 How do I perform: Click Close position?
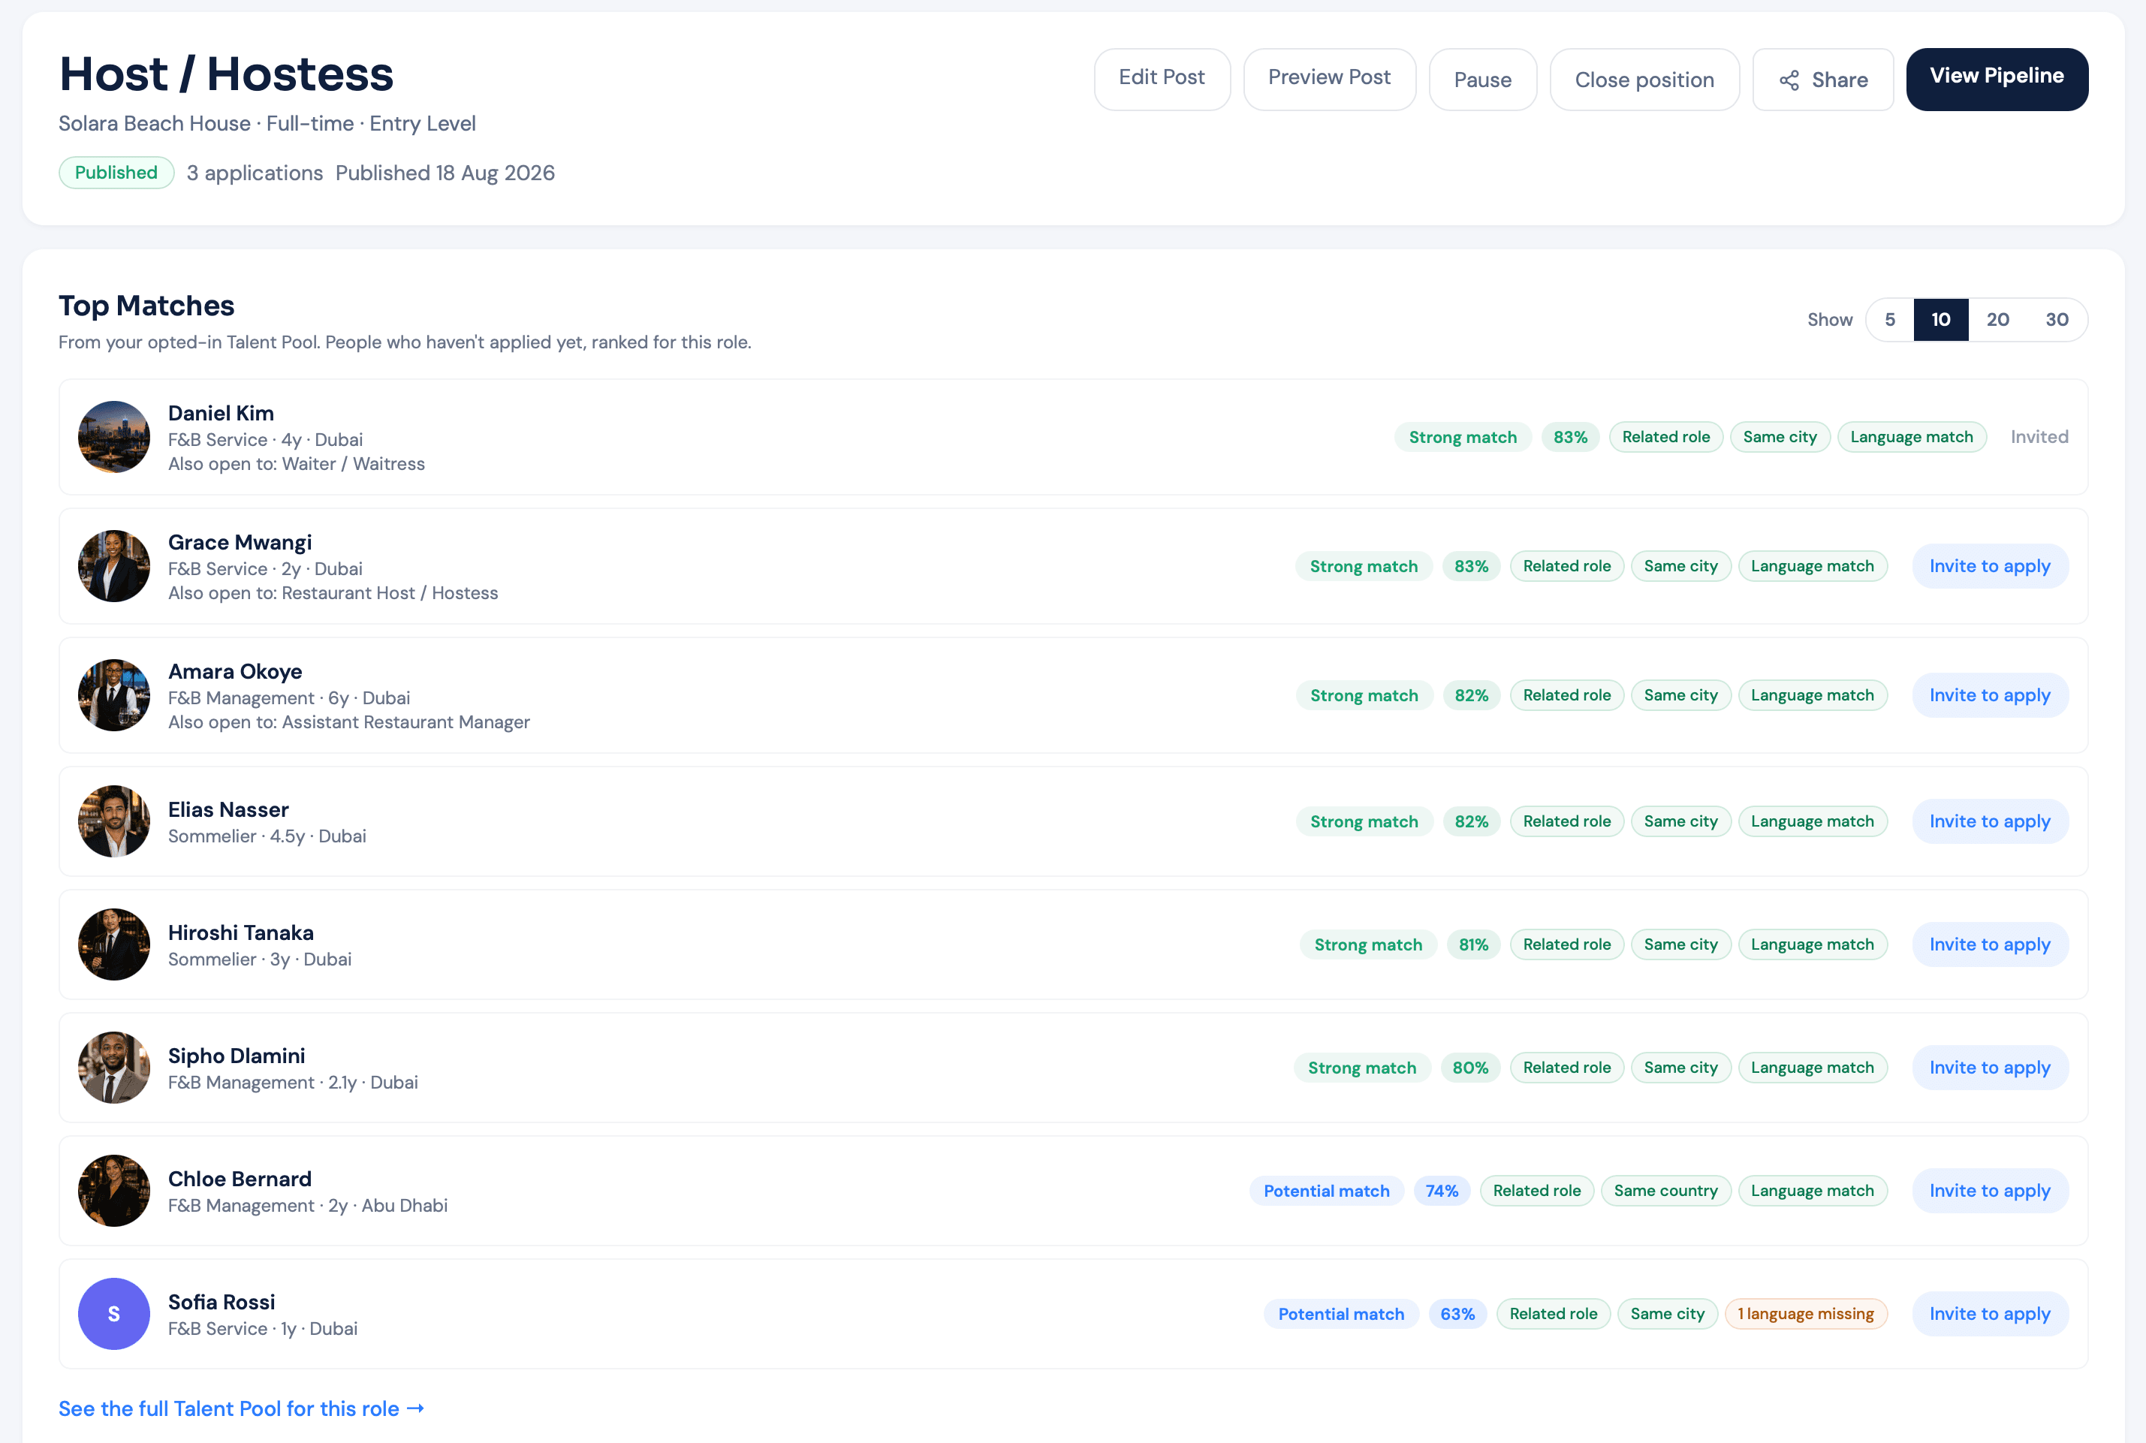[x=1644, y=80]
